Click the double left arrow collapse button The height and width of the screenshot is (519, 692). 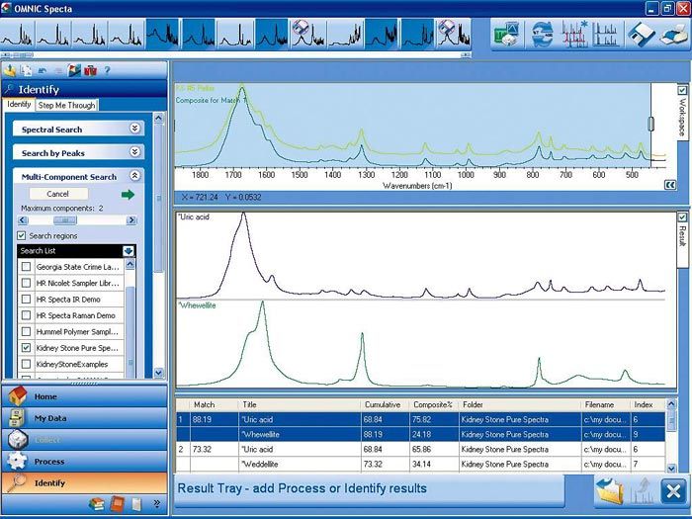670,185
